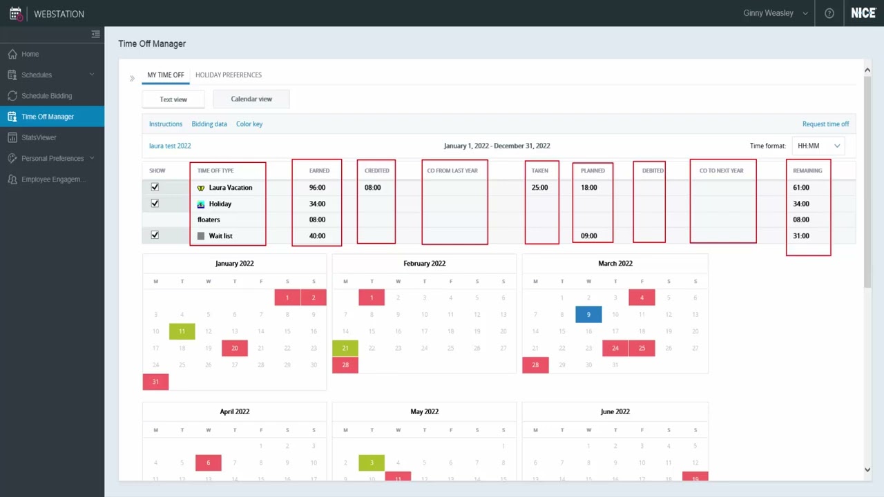
Task: Select red January 20 day
Action: click(235, 348)
